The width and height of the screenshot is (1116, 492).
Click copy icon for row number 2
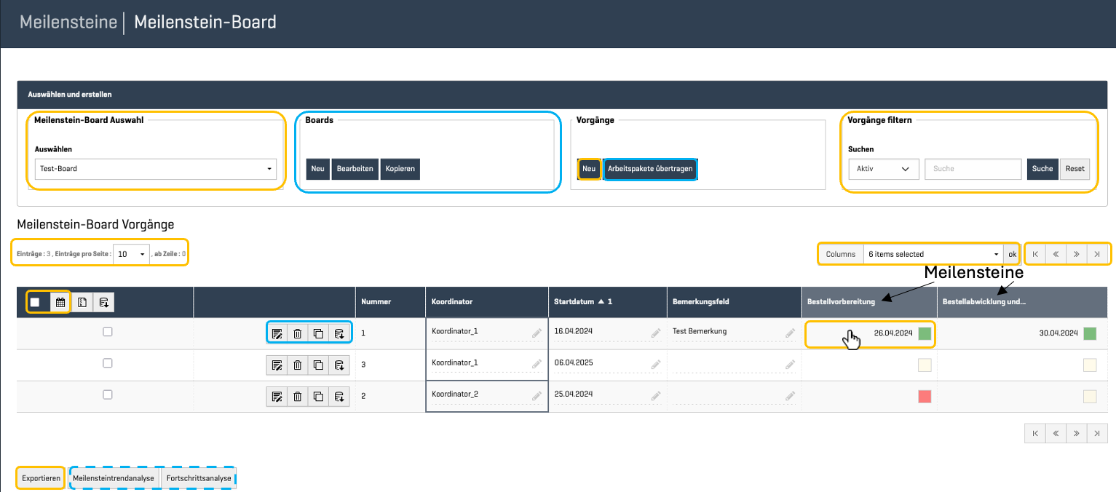click(318, 397)
